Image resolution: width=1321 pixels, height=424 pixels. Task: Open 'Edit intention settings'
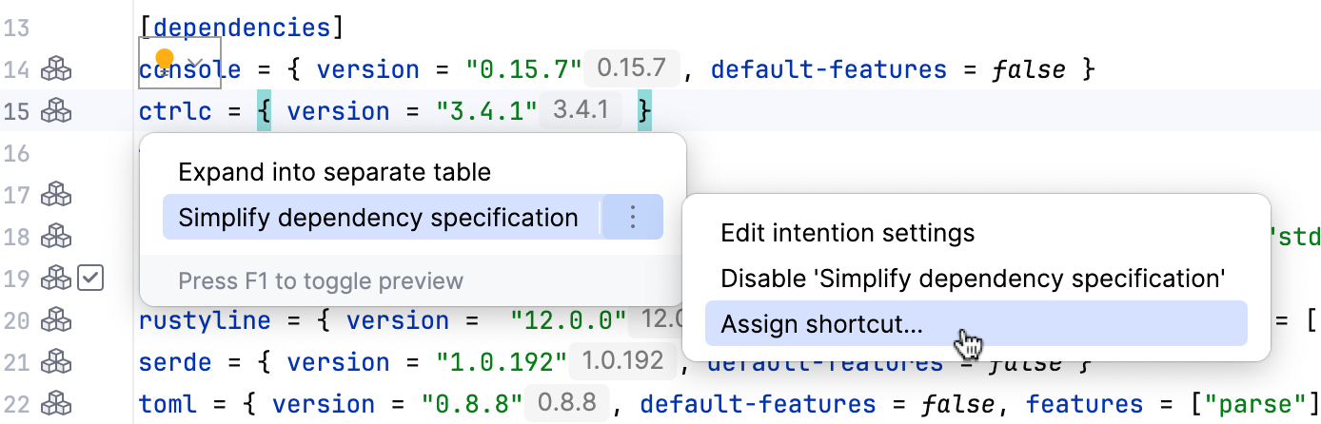pos(847,233)
